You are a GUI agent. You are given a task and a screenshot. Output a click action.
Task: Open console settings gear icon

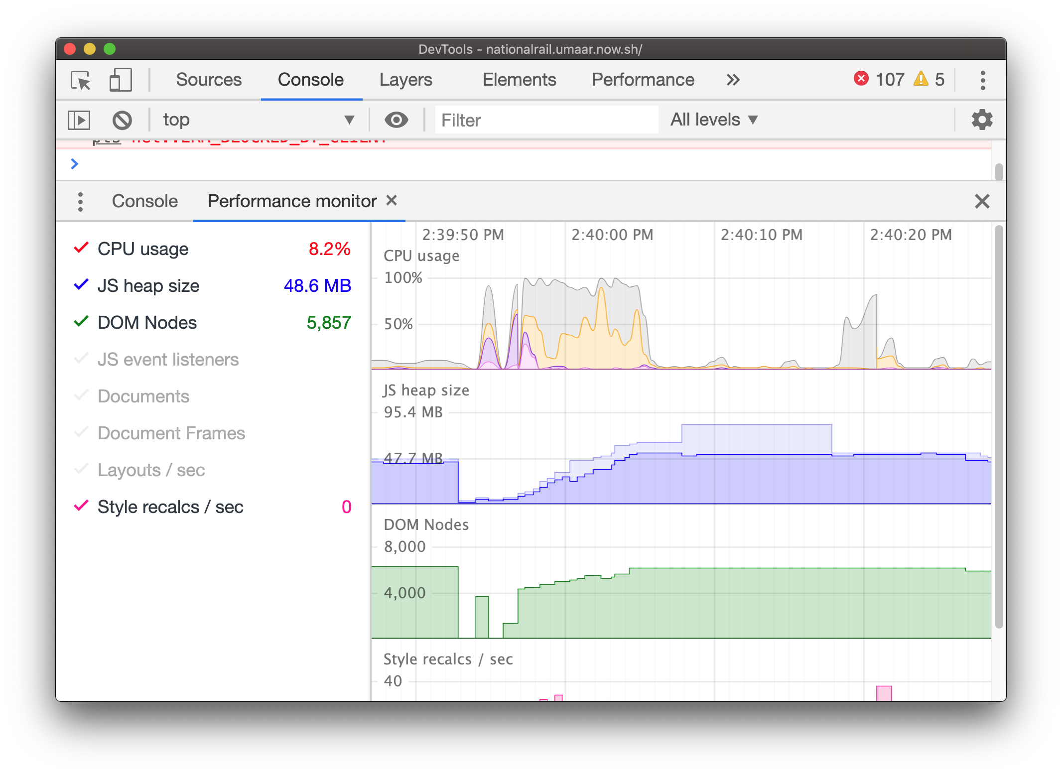click(982, 120)
